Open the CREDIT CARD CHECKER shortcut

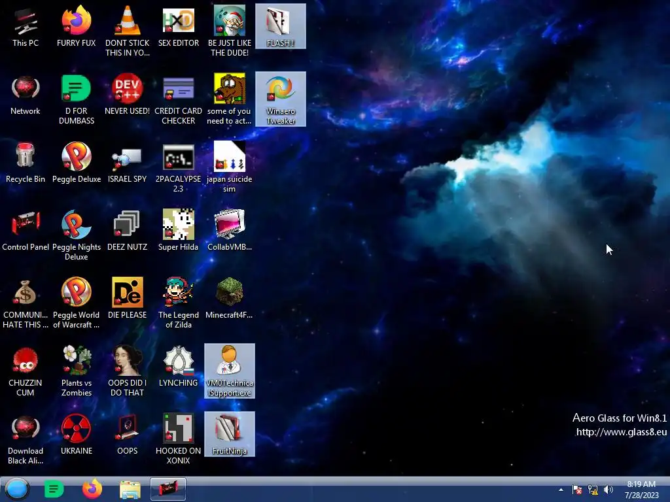click(178, 99)
